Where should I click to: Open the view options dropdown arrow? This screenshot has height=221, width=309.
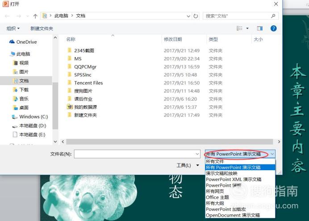tap(247, 29)
